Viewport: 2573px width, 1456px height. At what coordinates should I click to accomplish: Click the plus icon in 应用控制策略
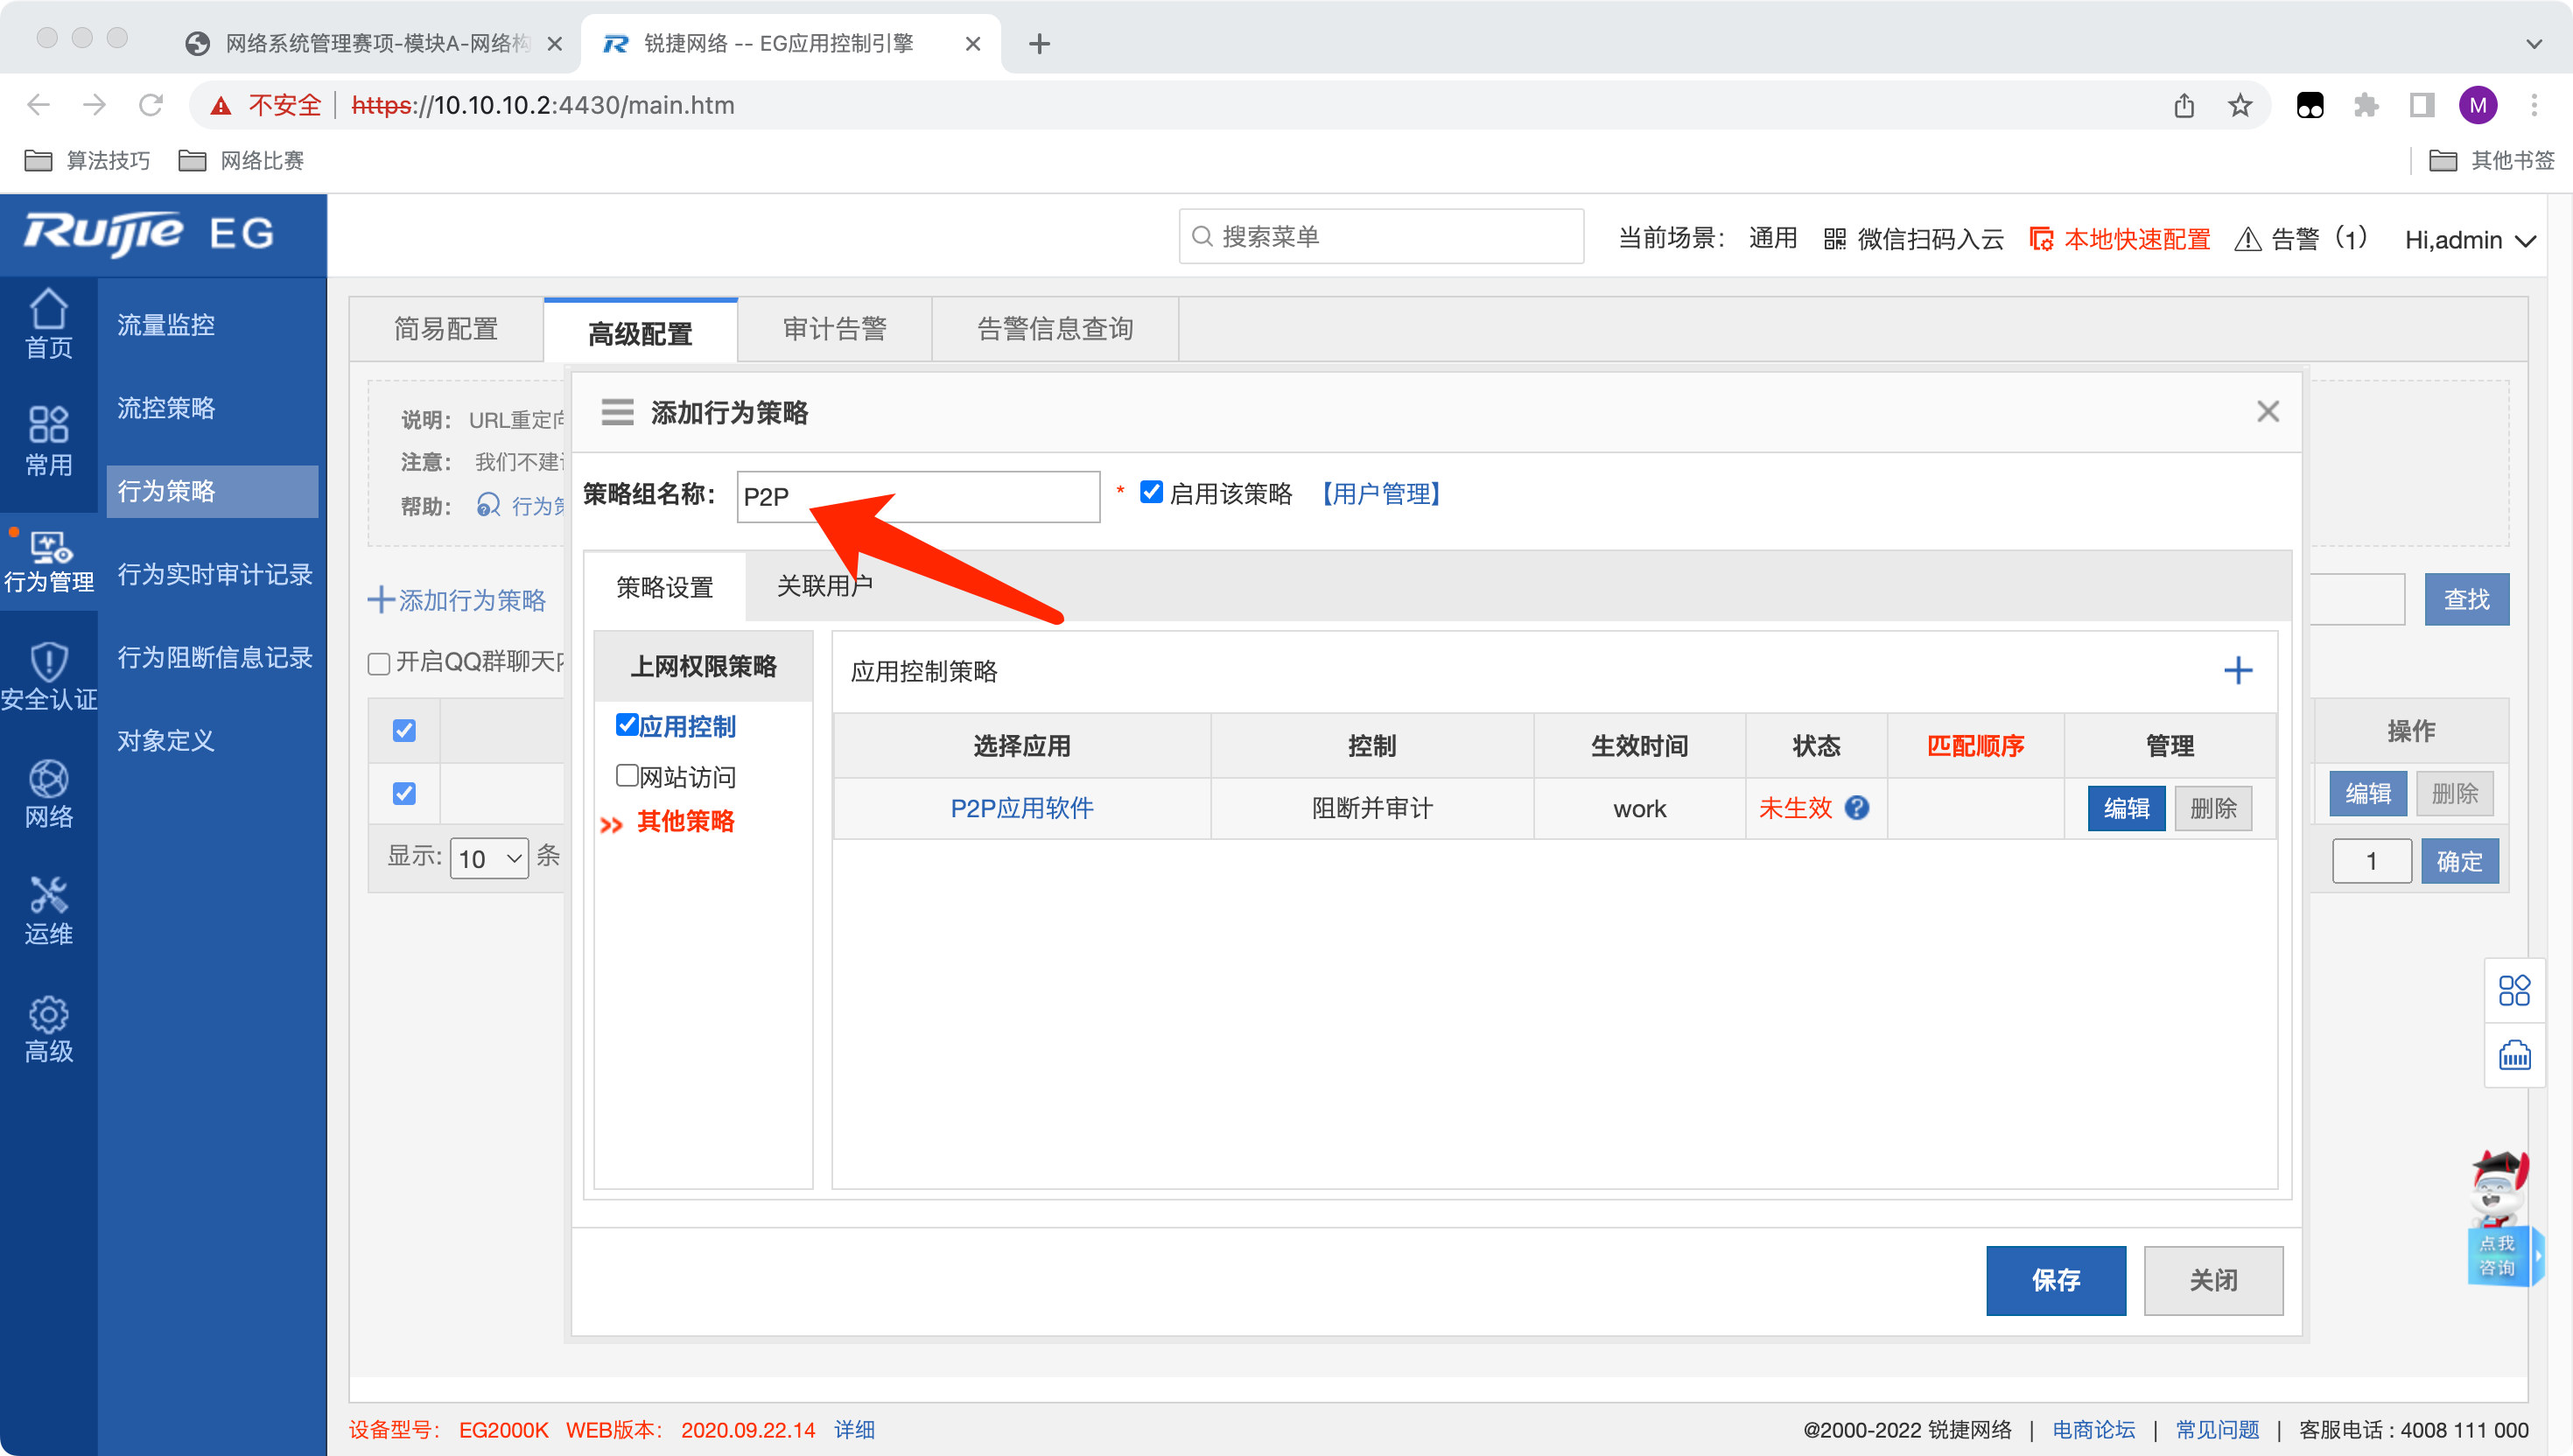tap(2237, 670)
